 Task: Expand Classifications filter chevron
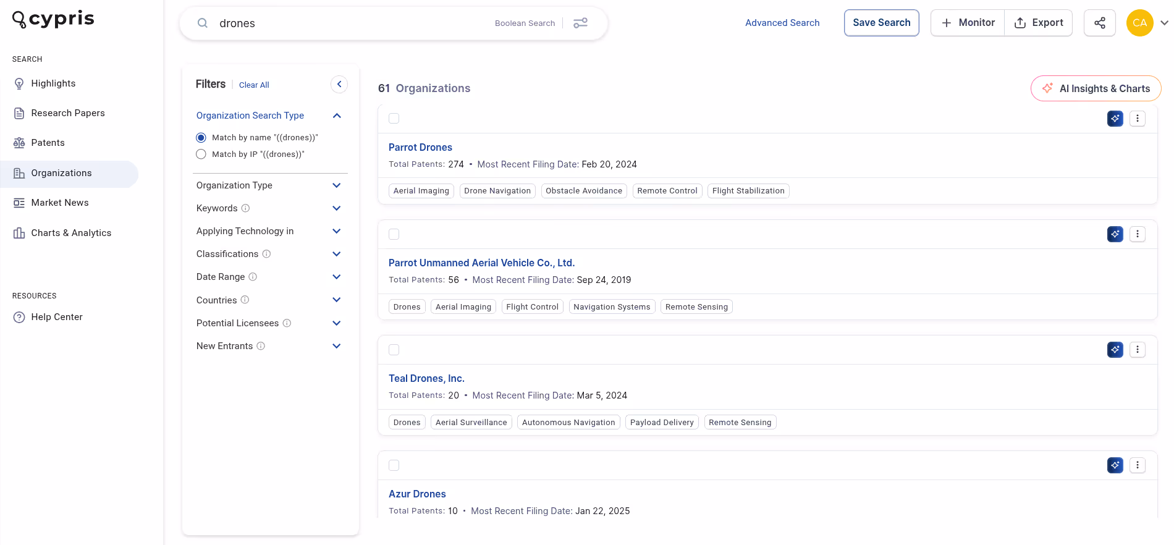pyautogui.click(x=337, y=254)
